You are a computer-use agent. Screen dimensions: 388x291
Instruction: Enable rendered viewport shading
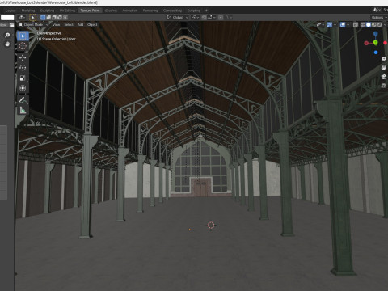(x=379, y=24)
